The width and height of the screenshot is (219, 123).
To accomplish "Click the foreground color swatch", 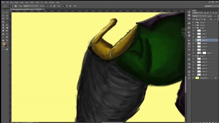I will point(4,44).
